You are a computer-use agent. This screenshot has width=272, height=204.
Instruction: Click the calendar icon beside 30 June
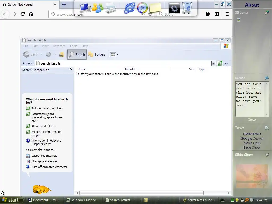click(267, 12)
